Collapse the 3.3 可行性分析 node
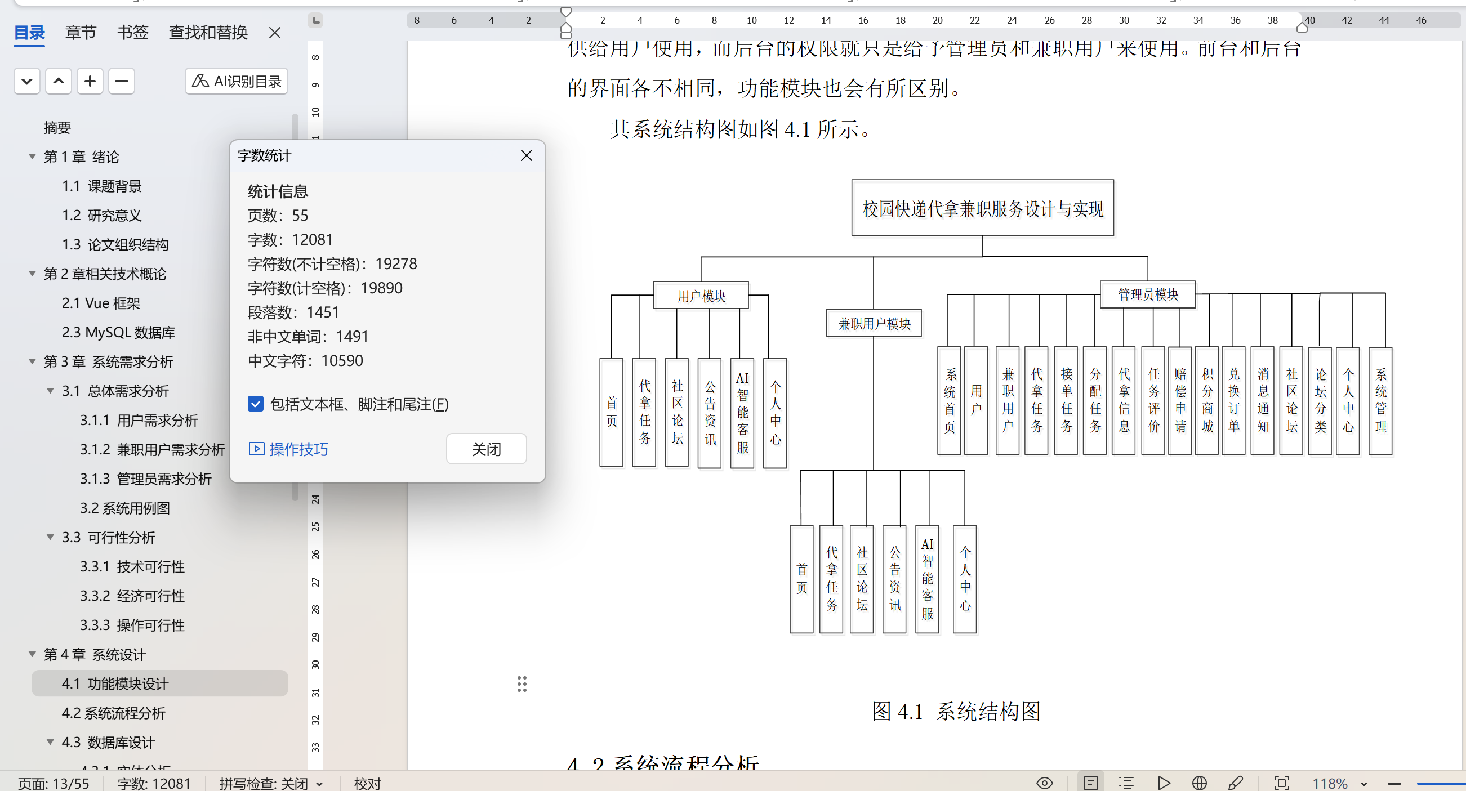1466x791 pixels. coord(50,537)
